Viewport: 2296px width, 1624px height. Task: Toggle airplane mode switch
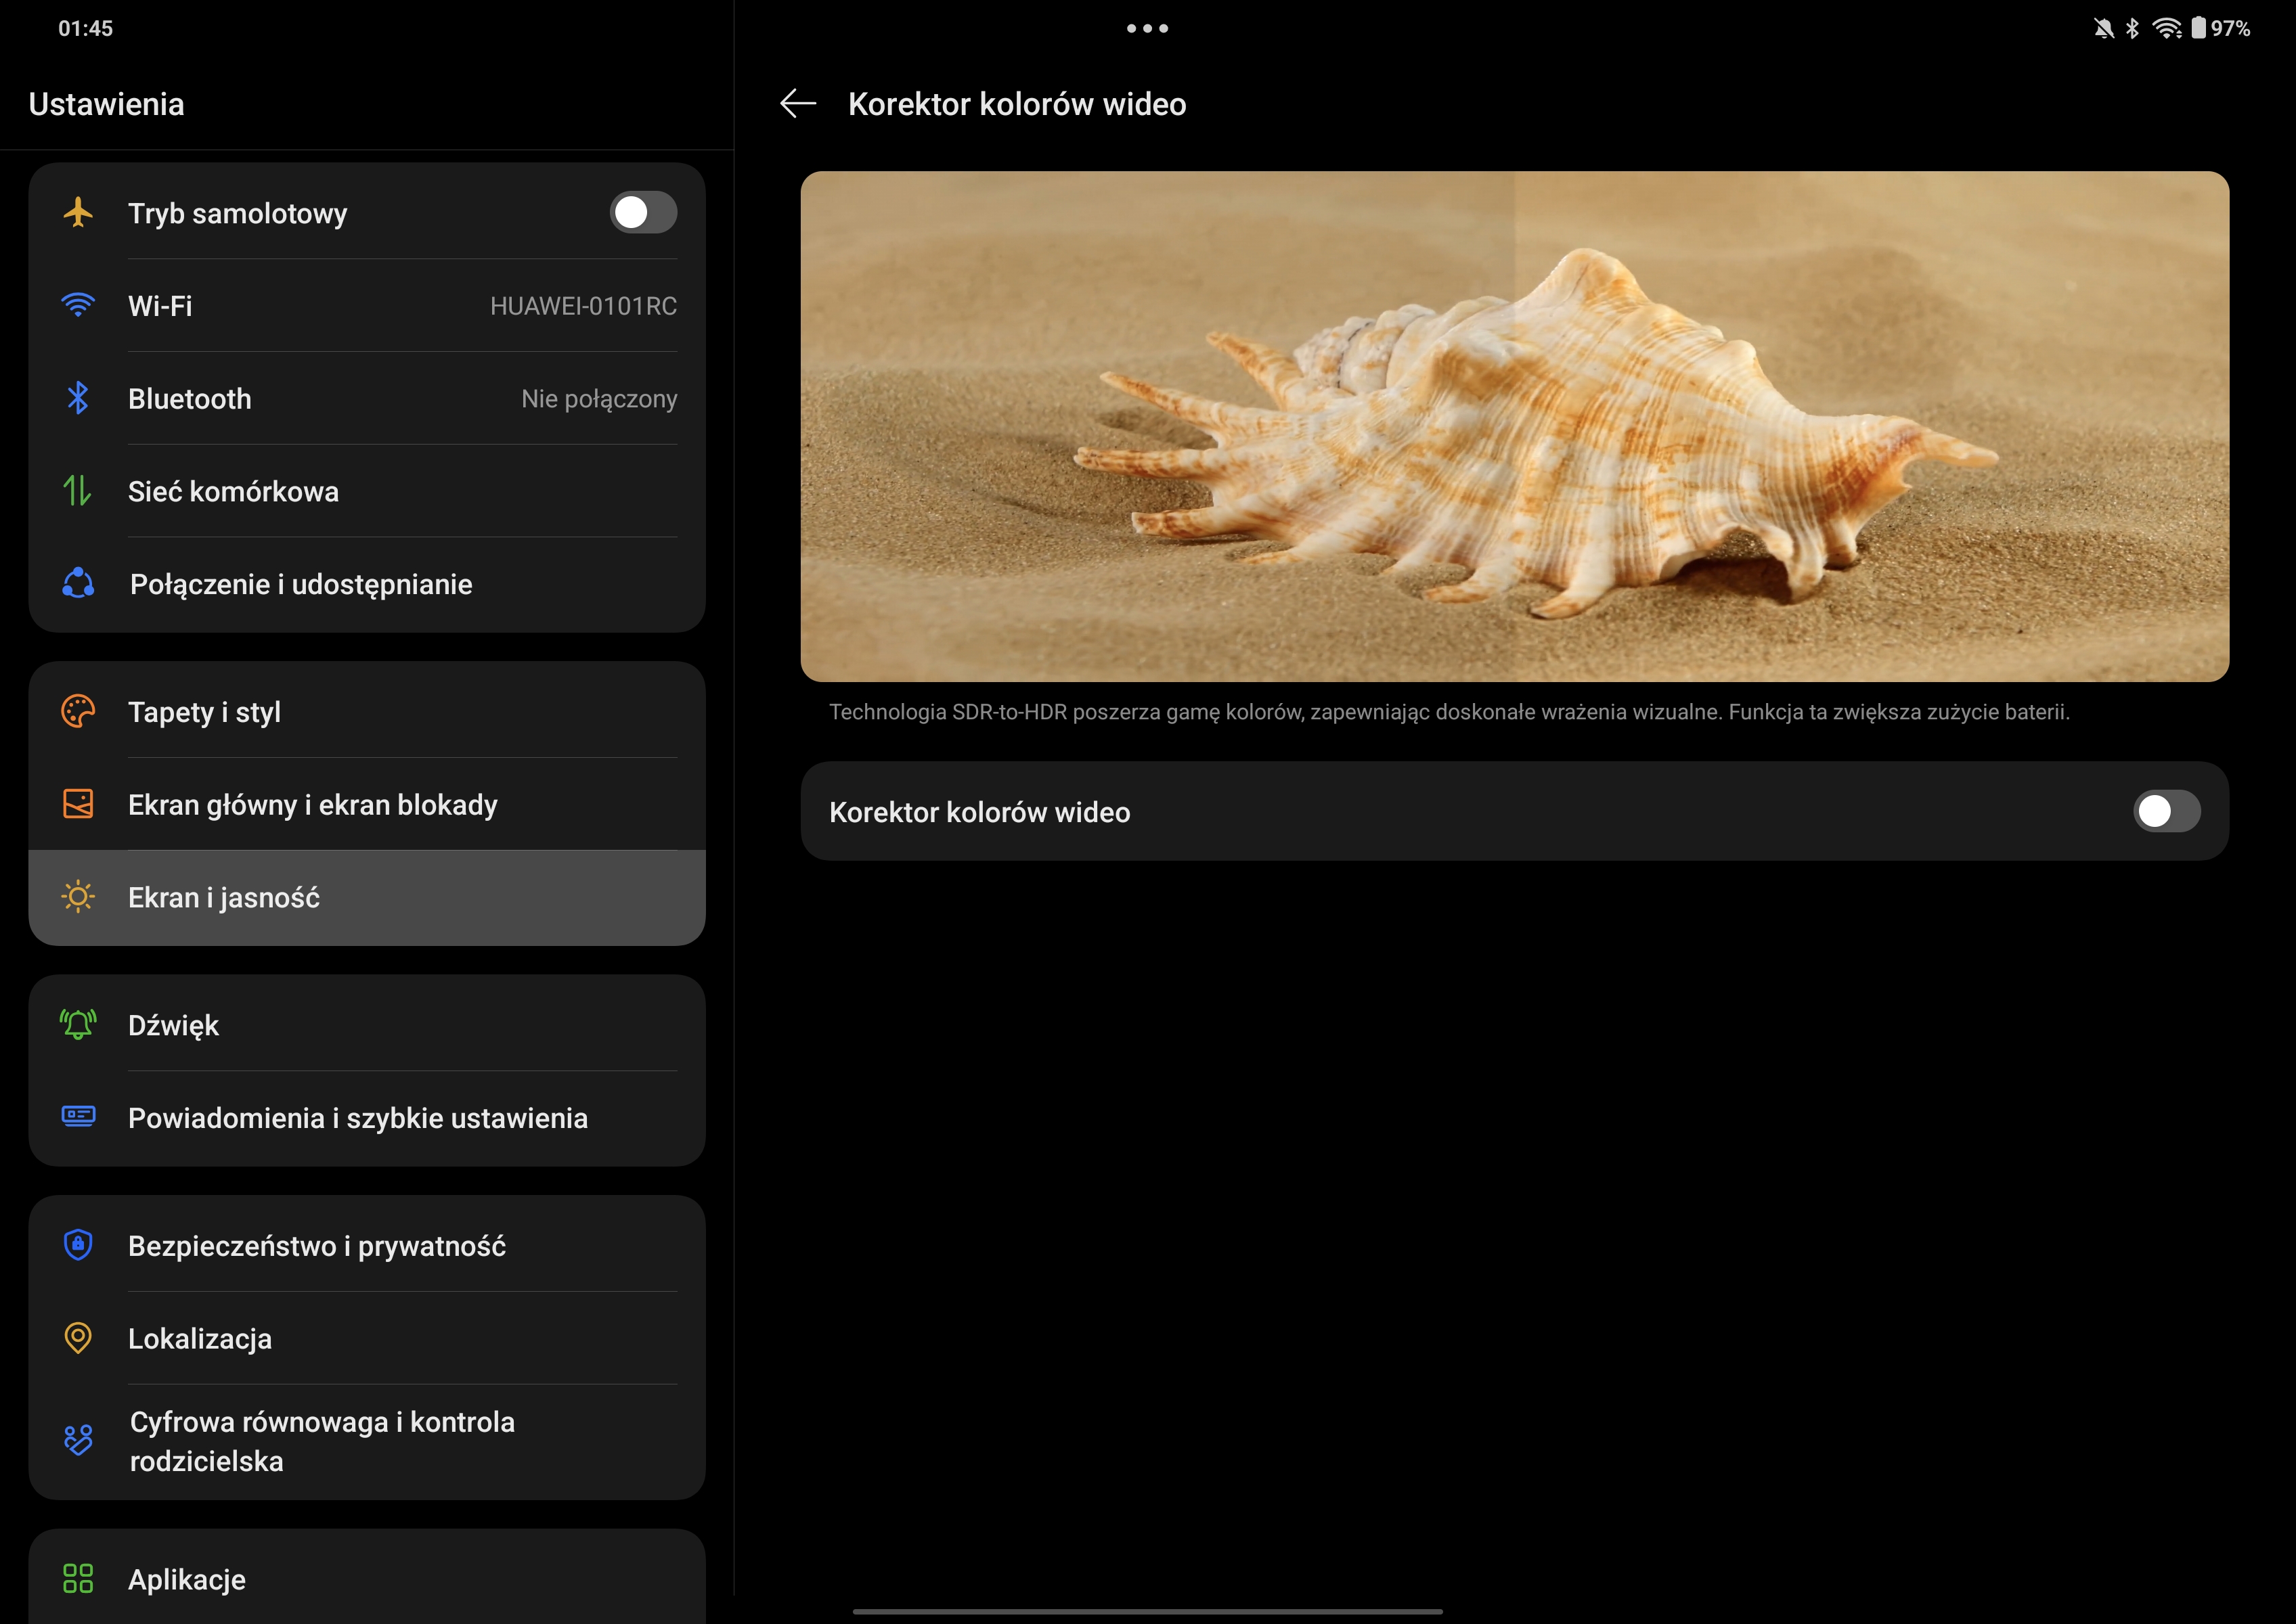(643, 212)
